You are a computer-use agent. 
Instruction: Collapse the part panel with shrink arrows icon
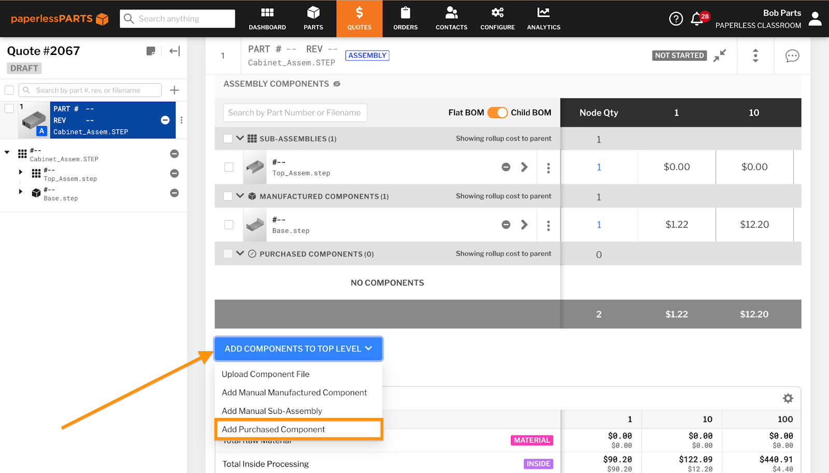720,55
